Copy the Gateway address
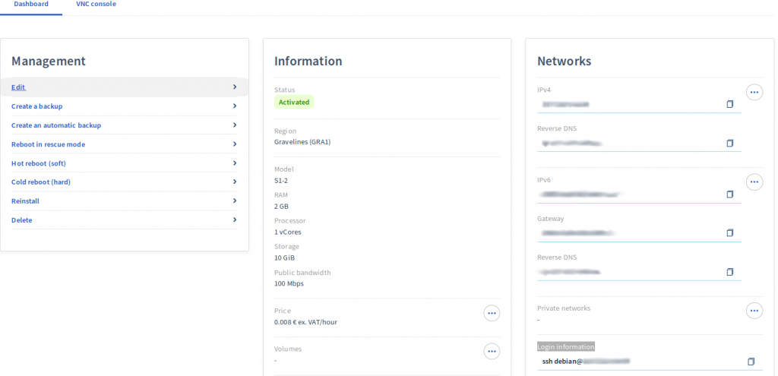778x376 pixels. click(729, 232)
